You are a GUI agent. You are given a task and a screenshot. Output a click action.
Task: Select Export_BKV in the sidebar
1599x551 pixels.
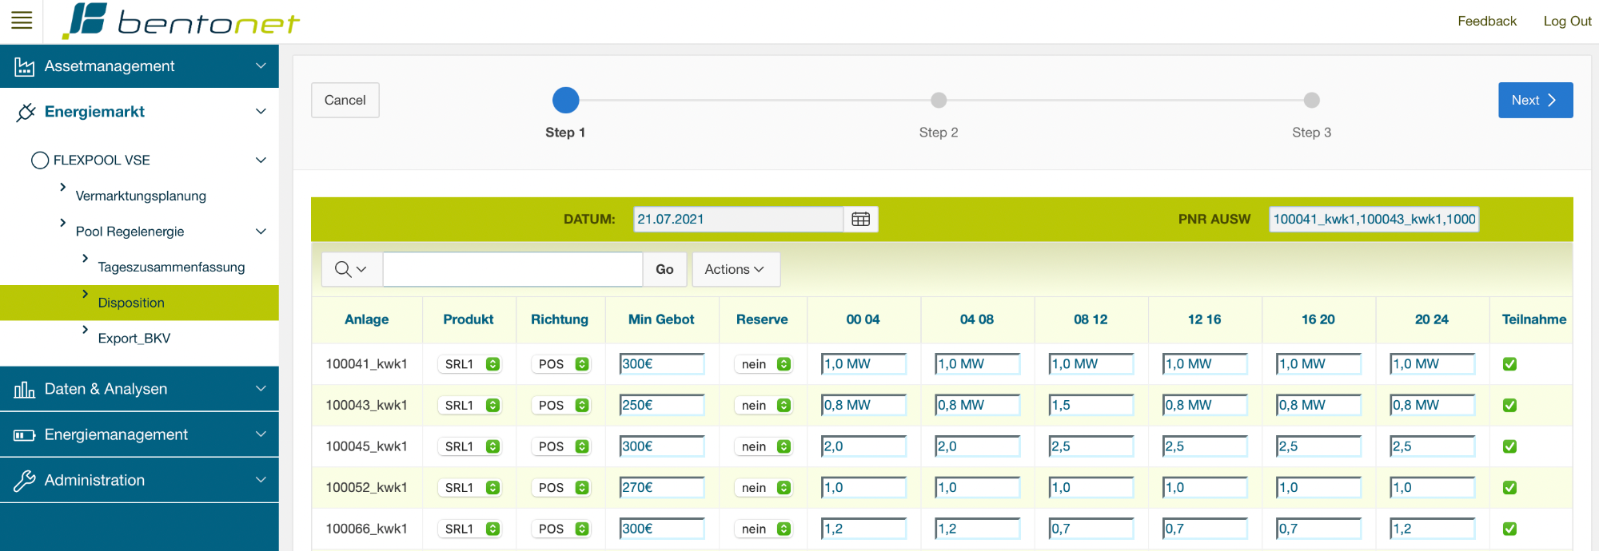[x=134, y=338]
